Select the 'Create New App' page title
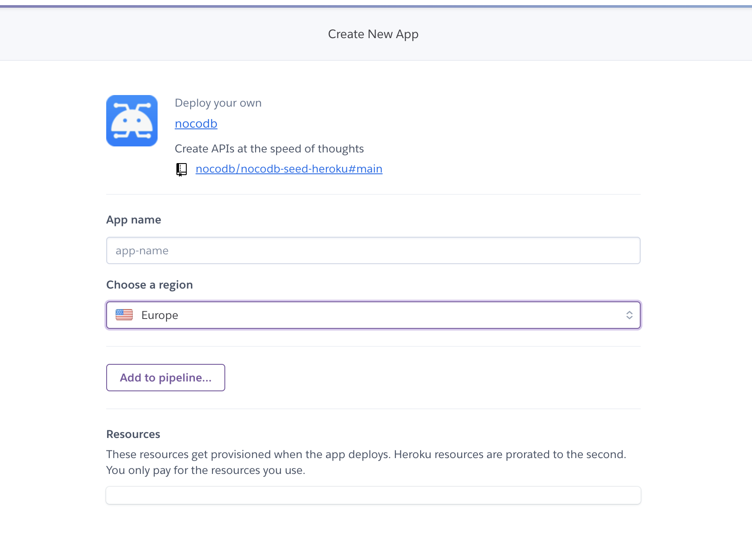Image resolution: width=752 pixels, height=536 pixels. [x=373, y=34]
